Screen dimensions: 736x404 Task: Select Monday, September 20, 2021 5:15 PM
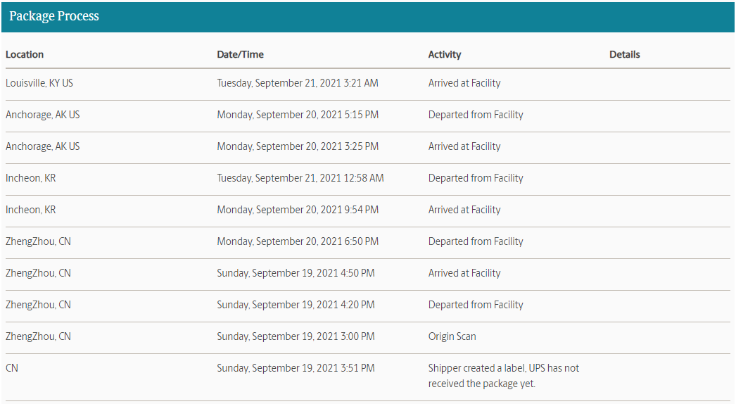point(298,115)
